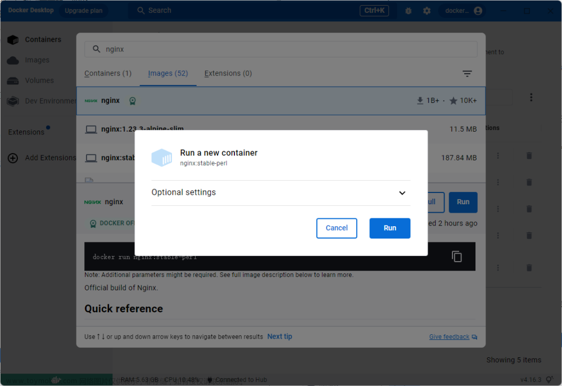The width and height of the screenshot is (562, 386).
Task: Click the top Search bar
Action: pos(262,11)
